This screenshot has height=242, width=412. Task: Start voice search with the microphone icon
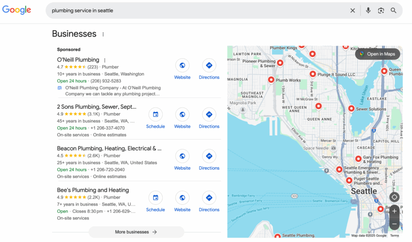coord(368,10)
